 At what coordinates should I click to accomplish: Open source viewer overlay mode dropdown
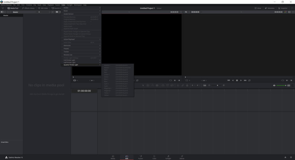click(x=75, y=80)
